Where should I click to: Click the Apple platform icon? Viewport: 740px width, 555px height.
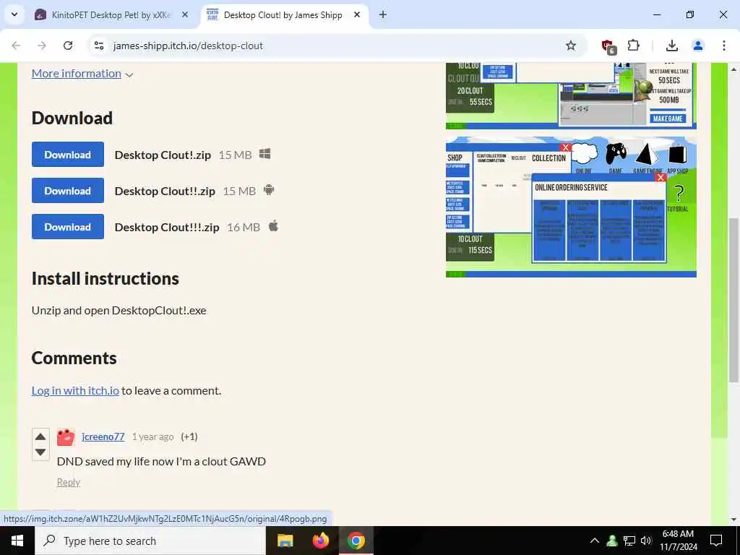273,226
